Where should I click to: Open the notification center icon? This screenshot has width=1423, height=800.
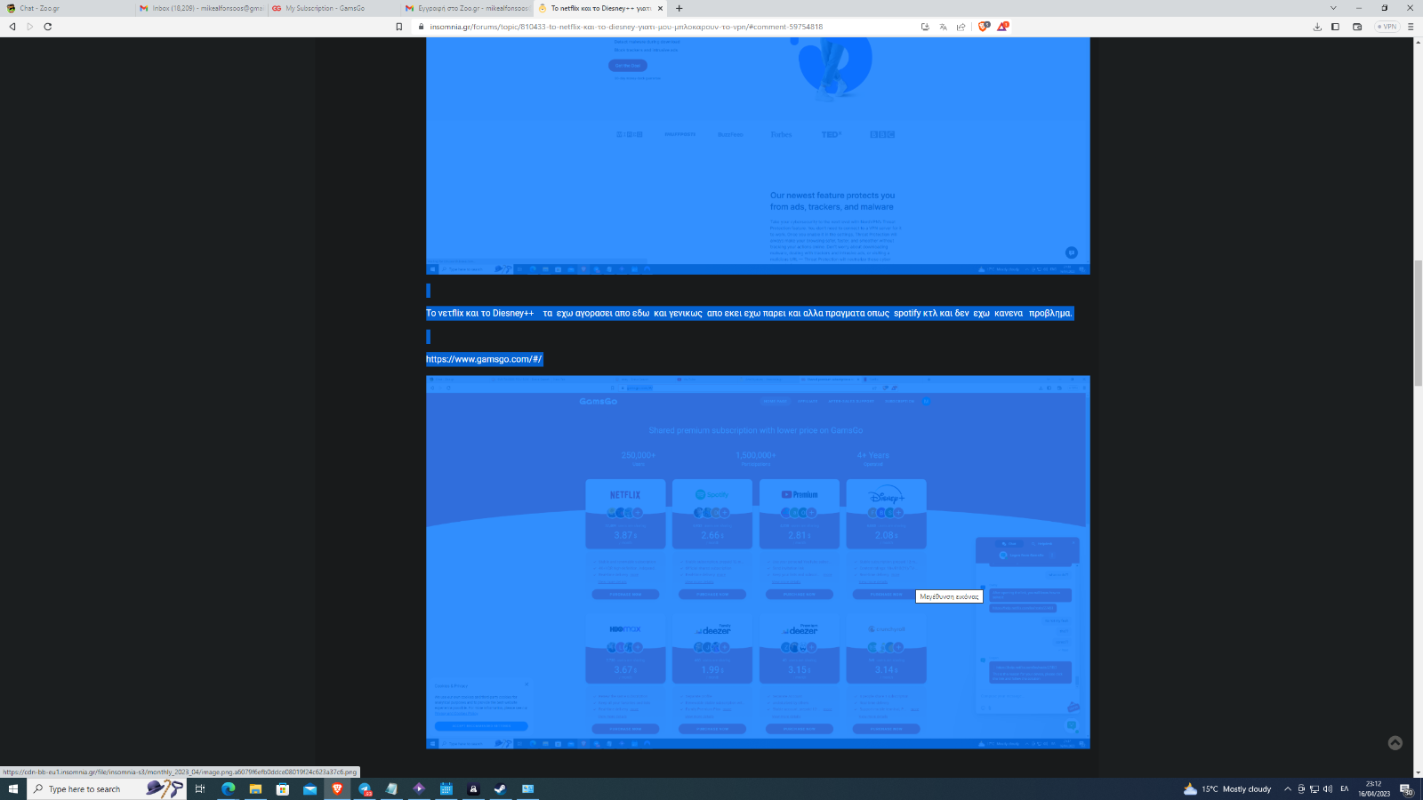tap(1406, 788)
